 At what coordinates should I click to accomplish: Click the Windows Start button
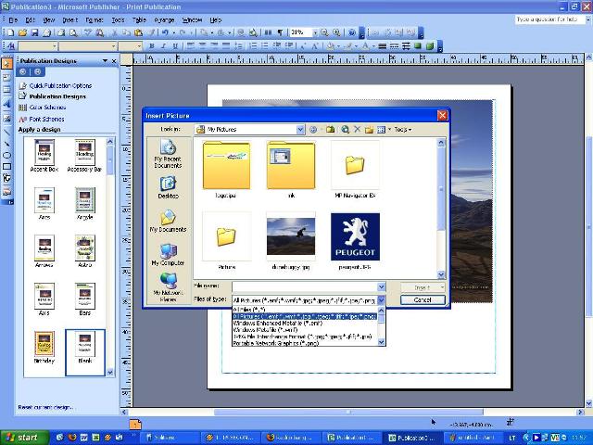pyautogui.click(x=22, y=437)
